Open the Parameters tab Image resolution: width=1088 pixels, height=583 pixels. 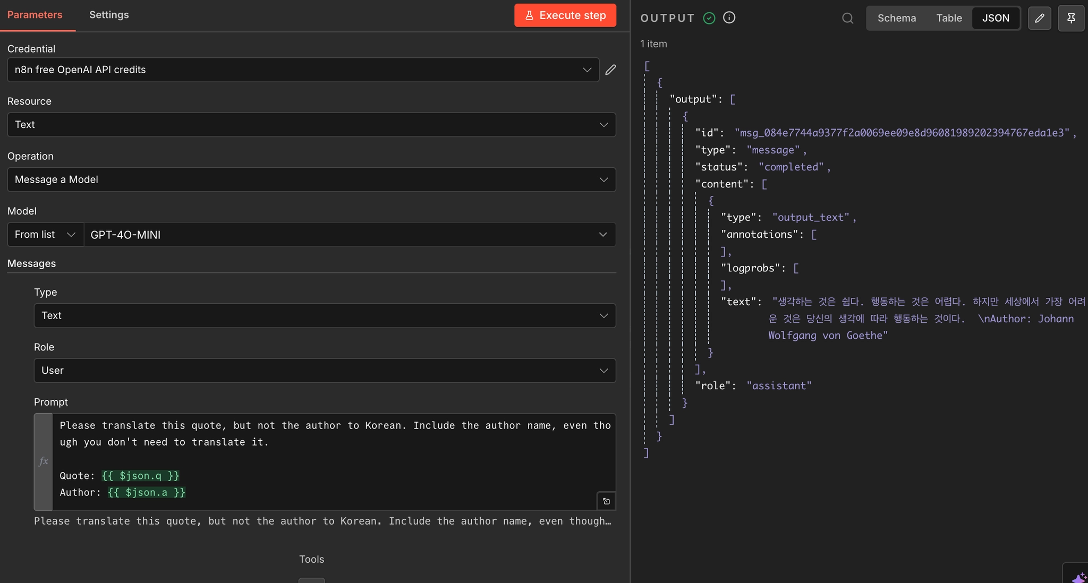click(x=35, y=15)
